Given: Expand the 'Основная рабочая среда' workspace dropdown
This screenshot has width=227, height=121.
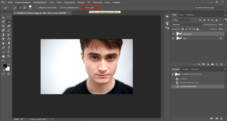Looking at the screenshot, I should click(x=210, y=8).
